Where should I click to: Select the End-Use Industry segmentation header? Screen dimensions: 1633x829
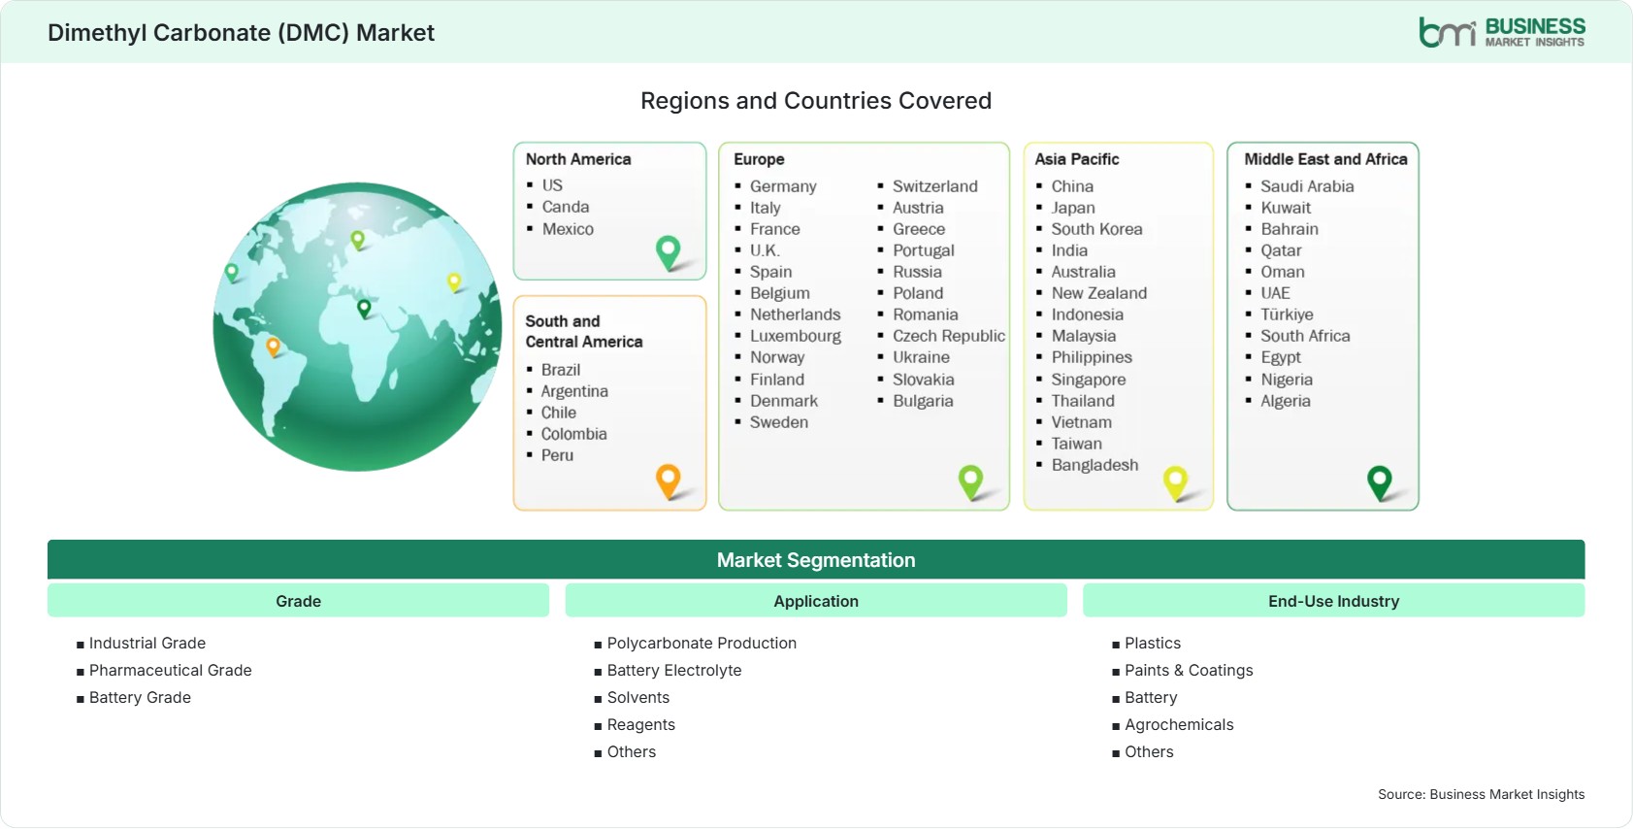click(1334, 601)
